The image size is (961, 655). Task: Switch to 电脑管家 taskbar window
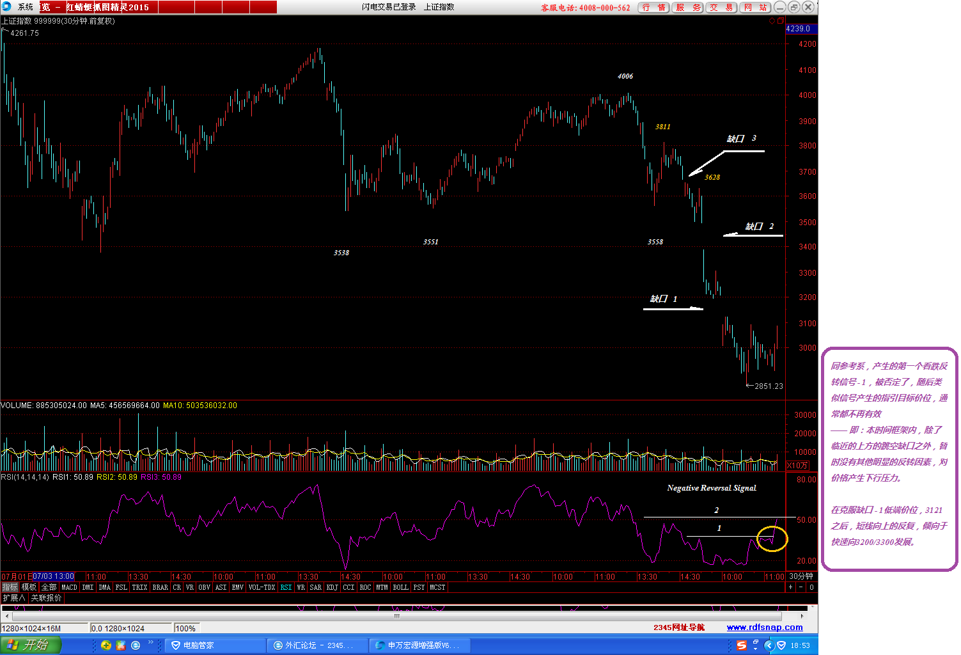(x=215, y=645)
